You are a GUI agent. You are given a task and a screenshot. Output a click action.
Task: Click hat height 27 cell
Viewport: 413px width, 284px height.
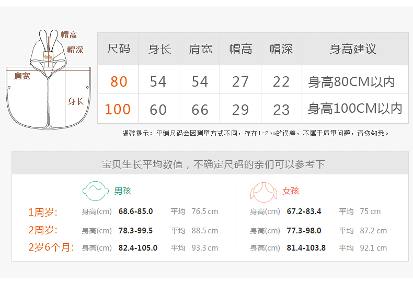(240, 82)
